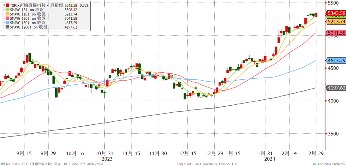Select the SMAVG (200) on 收盤 legend row
346x166 pixels.
pyautogui.click(x=29, y=27)
